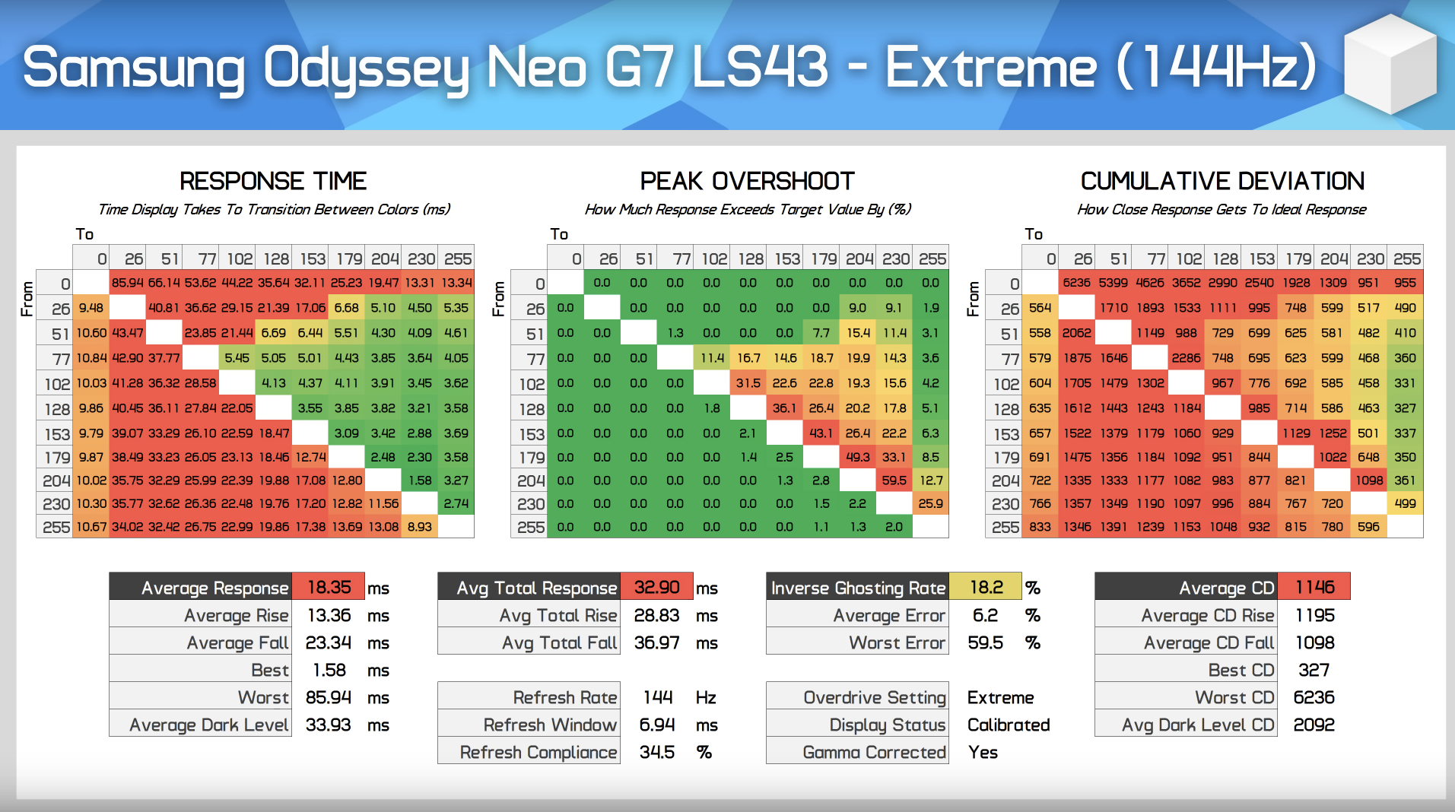
Task: Click overshoot cell 31.5
Action: 748,383
